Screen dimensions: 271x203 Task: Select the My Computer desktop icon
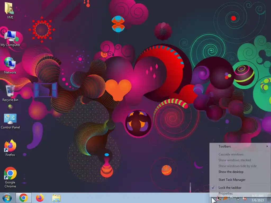[x=10, y=39]
